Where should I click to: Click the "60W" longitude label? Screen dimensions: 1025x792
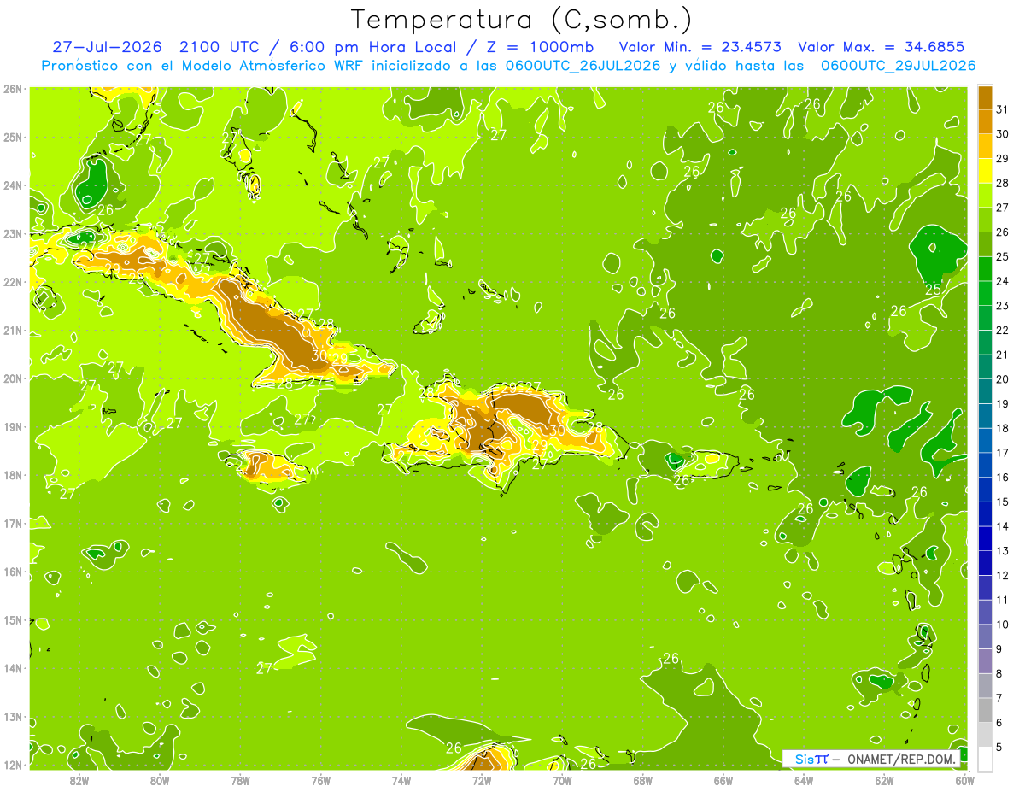[x=965, y=780]
